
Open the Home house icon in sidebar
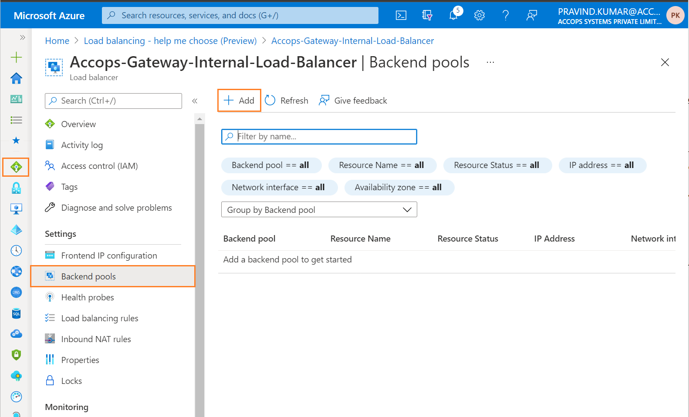[x=16, y=78]
